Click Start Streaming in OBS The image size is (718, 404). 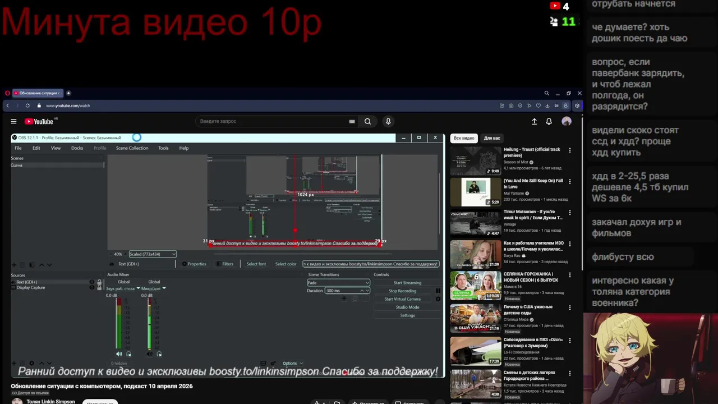point(407,283)
